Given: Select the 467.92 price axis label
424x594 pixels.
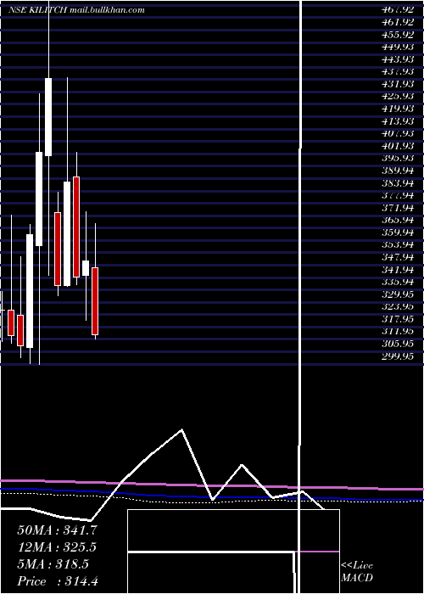Looking at the screenshot, I should [x=397, y=10].
